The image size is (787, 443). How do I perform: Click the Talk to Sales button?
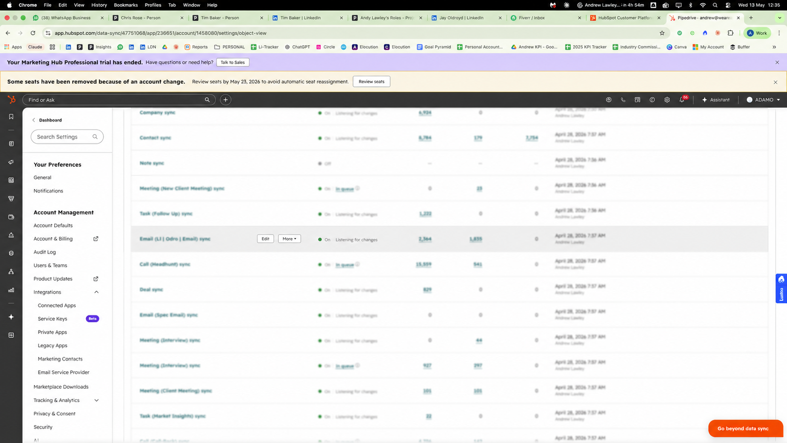point(233,62)
